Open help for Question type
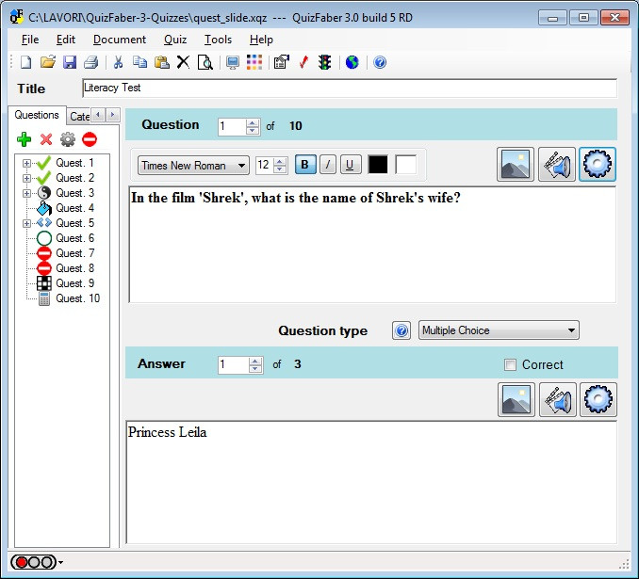 point(401,330)
